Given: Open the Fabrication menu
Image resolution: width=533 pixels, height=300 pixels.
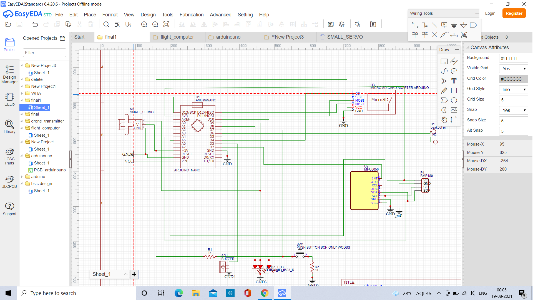Looking at the screenshot, I should pyautogui.click(x=191, y=14).
